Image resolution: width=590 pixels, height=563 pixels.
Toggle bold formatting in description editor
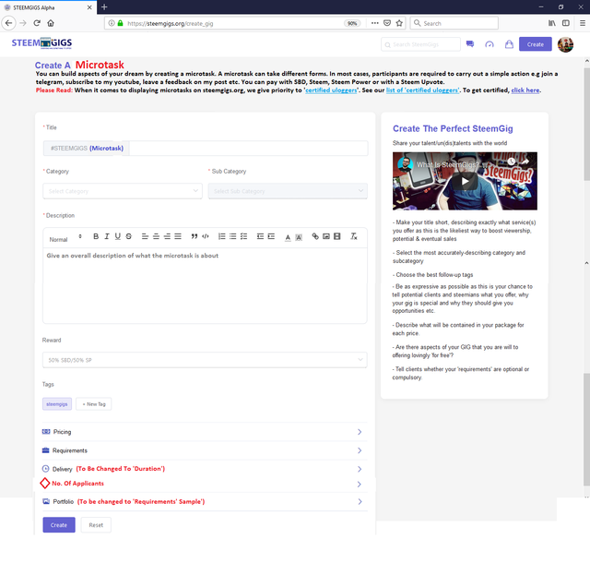pyautogui.click(x=96, y=236)
